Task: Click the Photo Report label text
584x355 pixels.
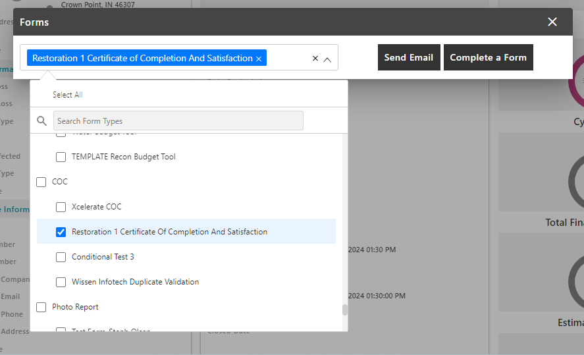Action: tap(75, 307)
